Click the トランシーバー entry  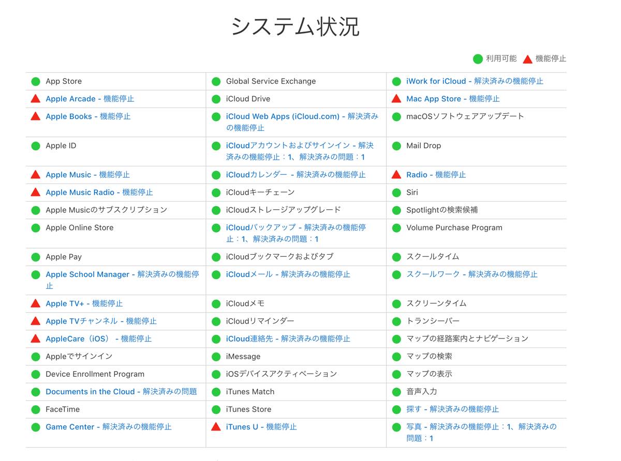click(433, 321)
